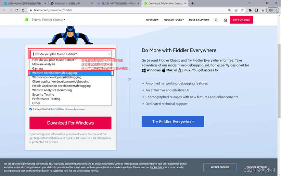Bookmark this page with the star icon

[242, 10]
